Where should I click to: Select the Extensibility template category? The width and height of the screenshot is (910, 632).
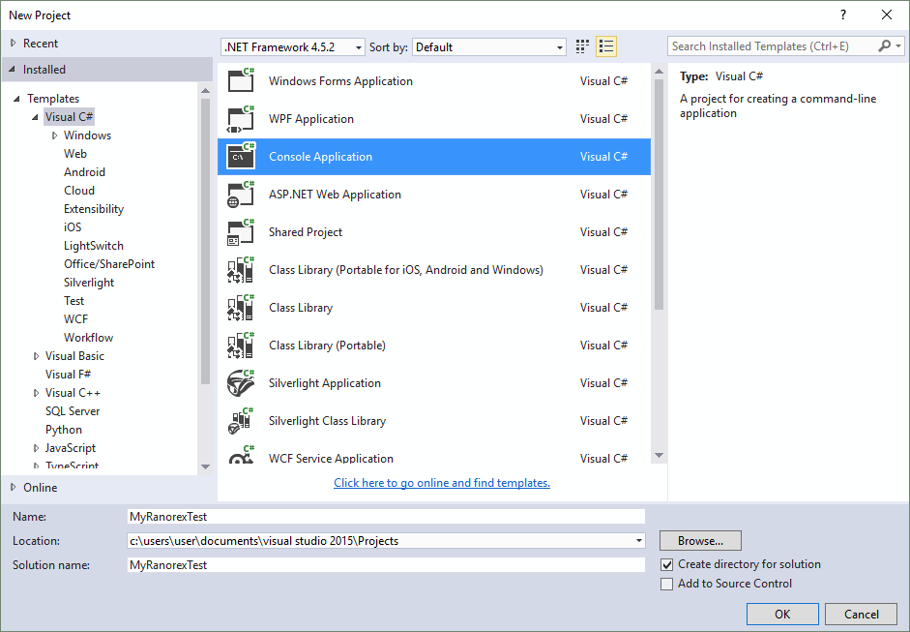pyautogui.click(x=94, y=209)
